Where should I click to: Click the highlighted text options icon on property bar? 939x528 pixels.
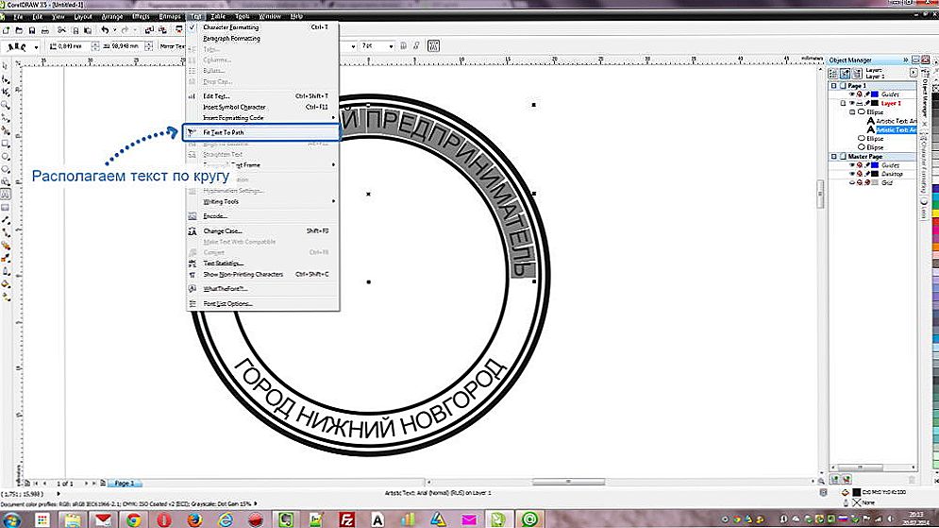click(x=433, y=45)
